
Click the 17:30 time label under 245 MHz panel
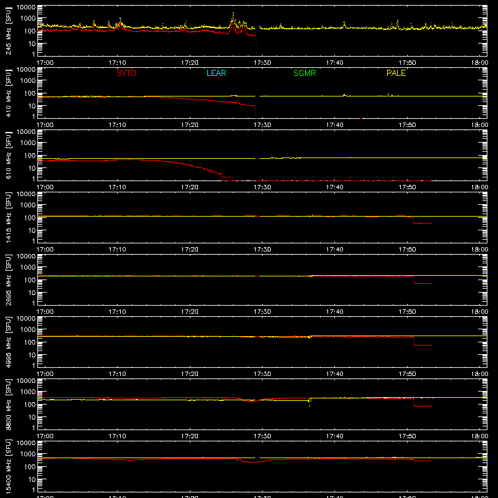[262, 63]
